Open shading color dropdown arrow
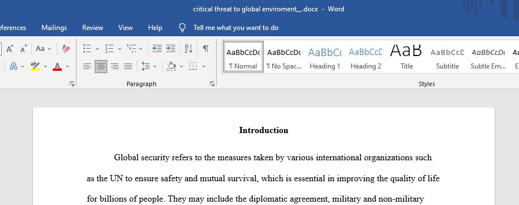Viewport: 519px width, 205px height. [182, 66]
